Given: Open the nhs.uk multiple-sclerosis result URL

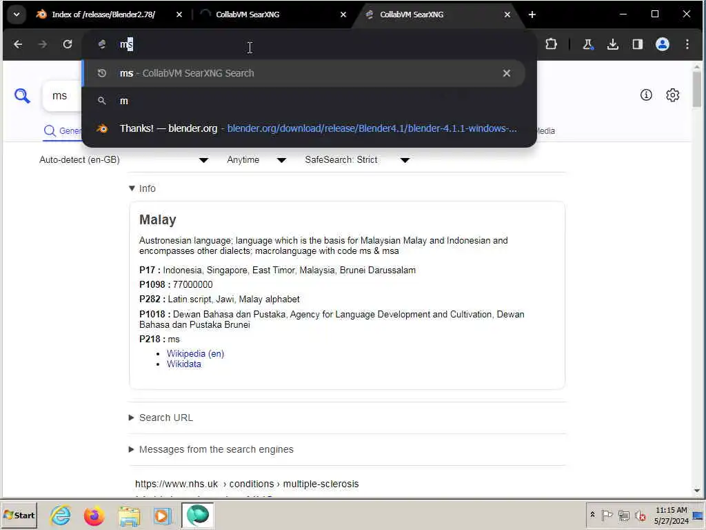Looking at the screenshot, I should pos(247,484).
